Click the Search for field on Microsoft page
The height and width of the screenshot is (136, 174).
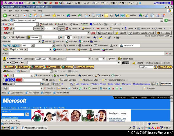[13, 115]
